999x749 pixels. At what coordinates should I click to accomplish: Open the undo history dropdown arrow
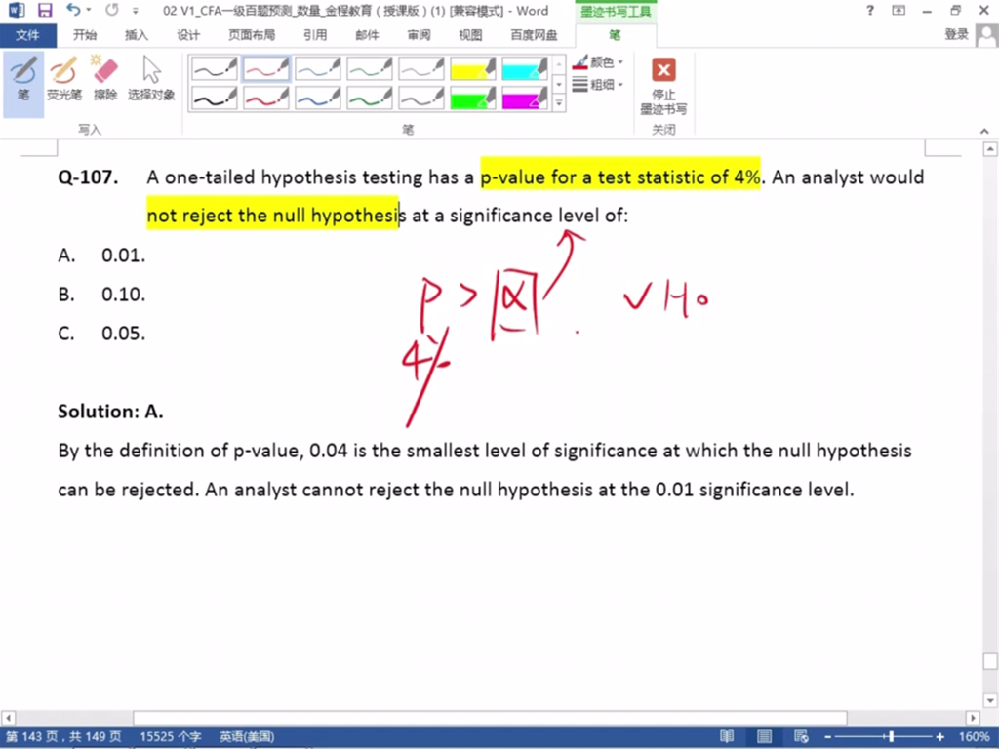click(x=89, y=10)
